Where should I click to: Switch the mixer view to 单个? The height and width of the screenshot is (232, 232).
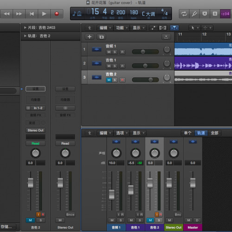187,133
